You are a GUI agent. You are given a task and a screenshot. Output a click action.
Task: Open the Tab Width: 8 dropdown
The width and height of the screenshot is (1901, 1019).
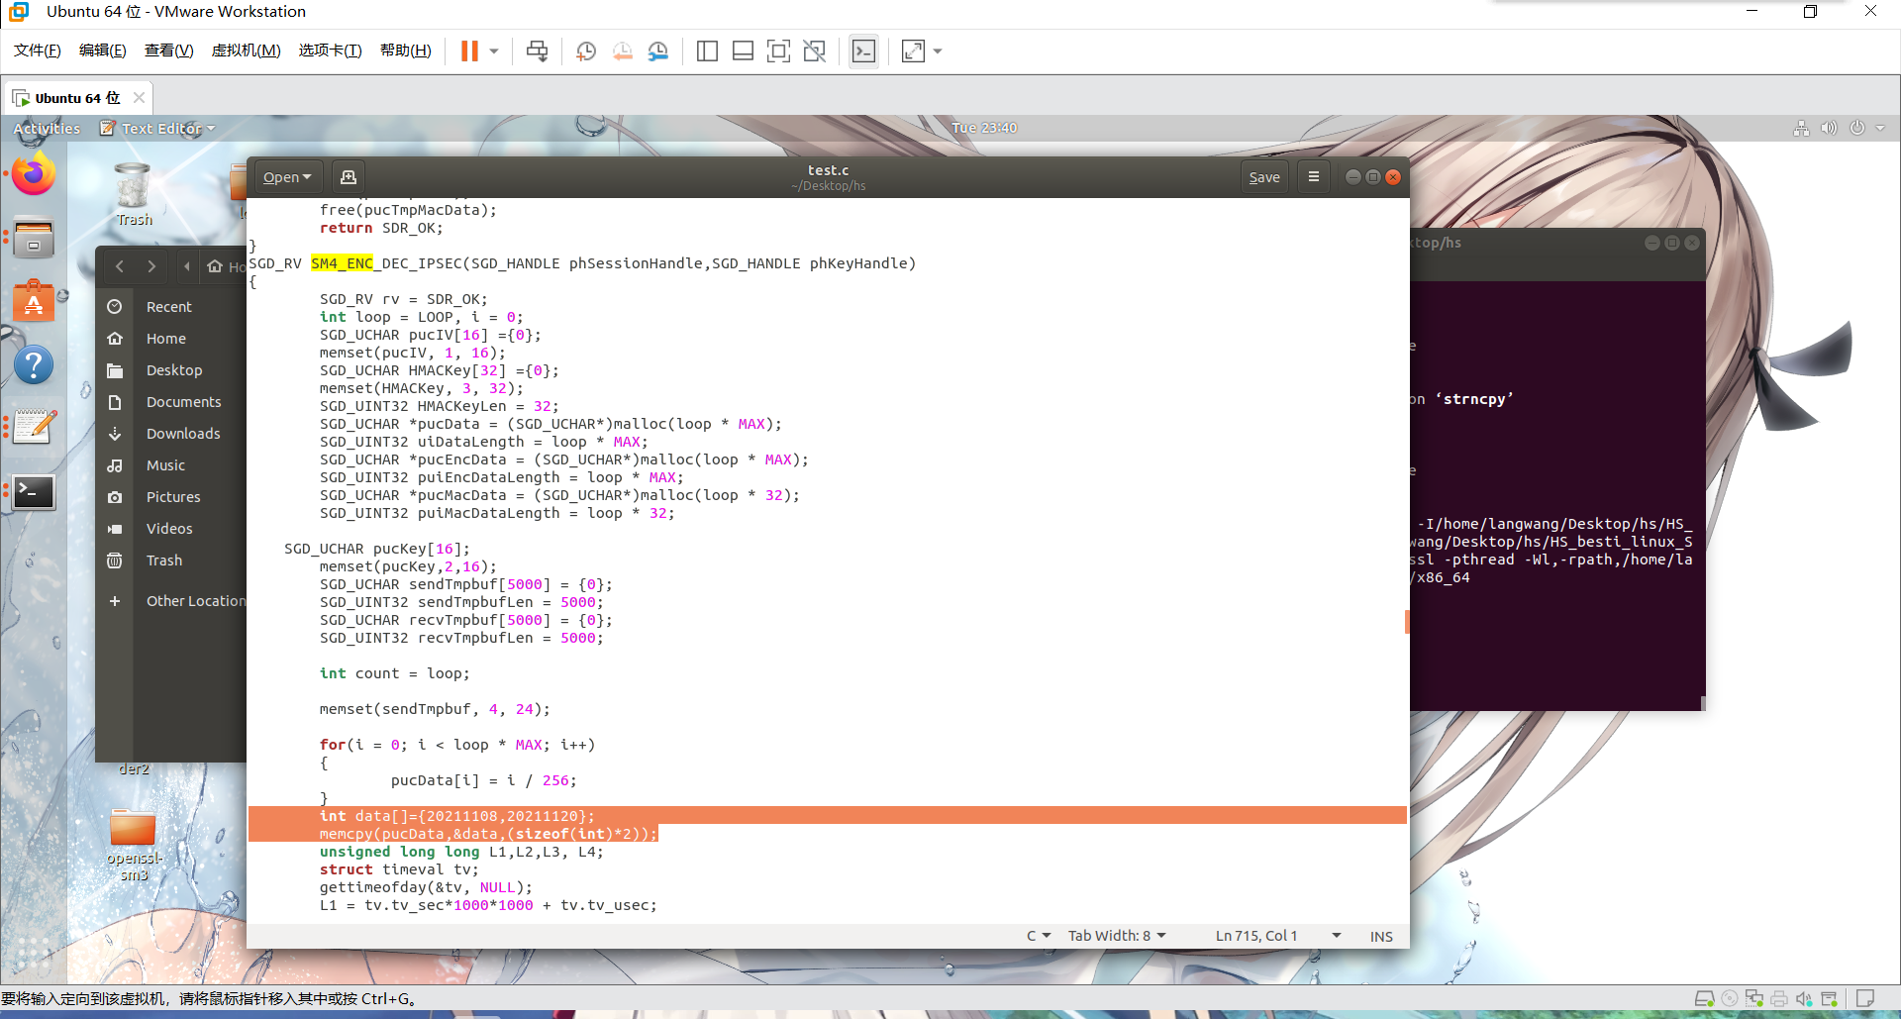[x=1117, y=936]
